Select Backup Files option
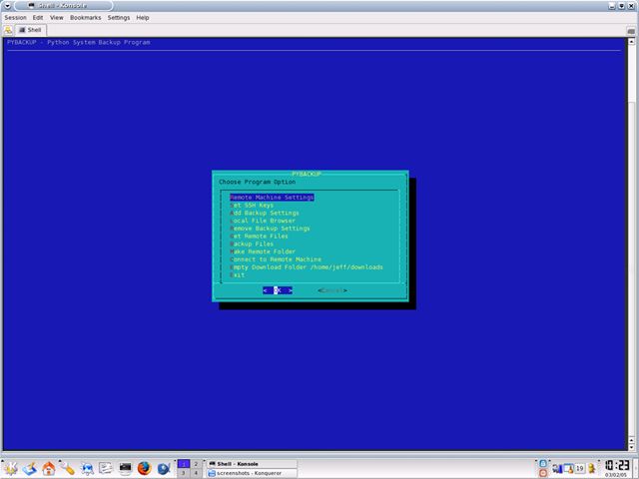The image size is (639, 479). click(252, 243)
